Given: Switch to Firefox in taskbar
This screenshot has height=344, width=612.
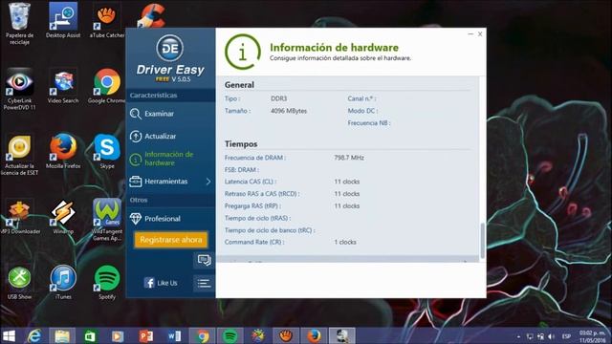Looking at the screenshot, I should pyautogui.click(x=315, y=335).
